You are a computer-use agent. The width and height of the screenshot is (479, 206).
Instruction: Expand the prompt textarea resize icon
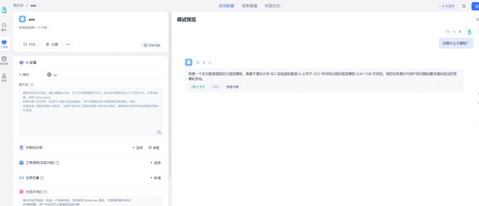pos(159,132)
